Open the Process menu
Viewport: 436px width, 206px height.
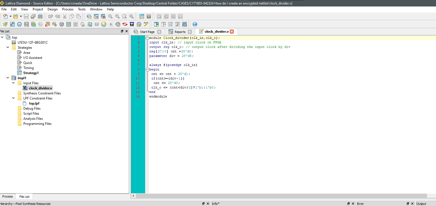[x=68, y=9]
